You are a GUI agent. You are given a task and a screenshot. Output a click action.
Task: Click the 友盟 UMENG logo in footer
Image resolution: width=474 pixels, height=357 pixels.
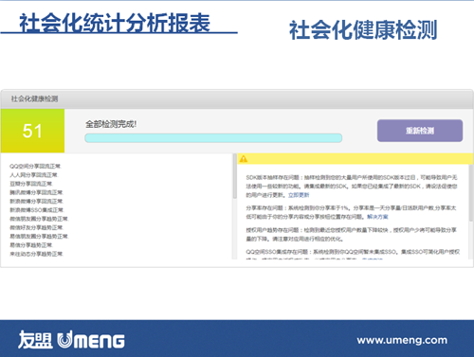point(71,340)
